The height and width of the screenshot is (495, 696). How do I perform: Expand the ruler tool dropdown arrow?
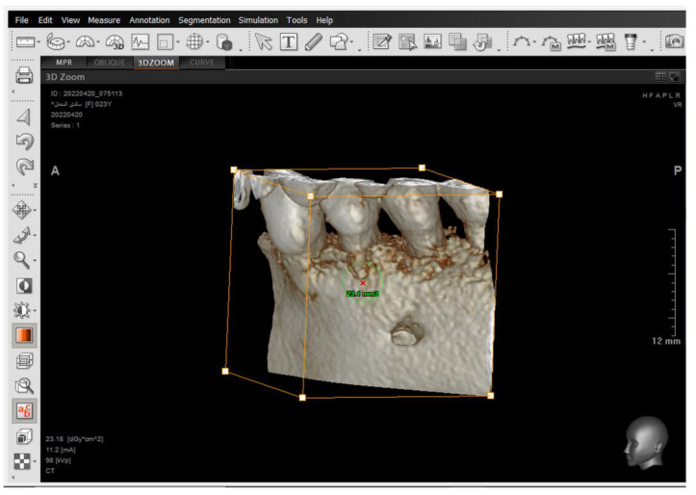click(x=39, y=42)
